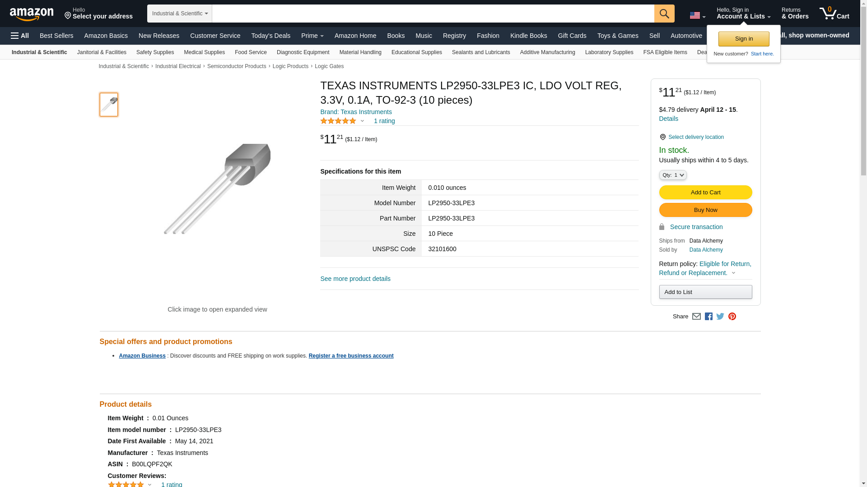Click the Add to Cart button
Viewport: 867px width, 487px height.
click(705, 193)
